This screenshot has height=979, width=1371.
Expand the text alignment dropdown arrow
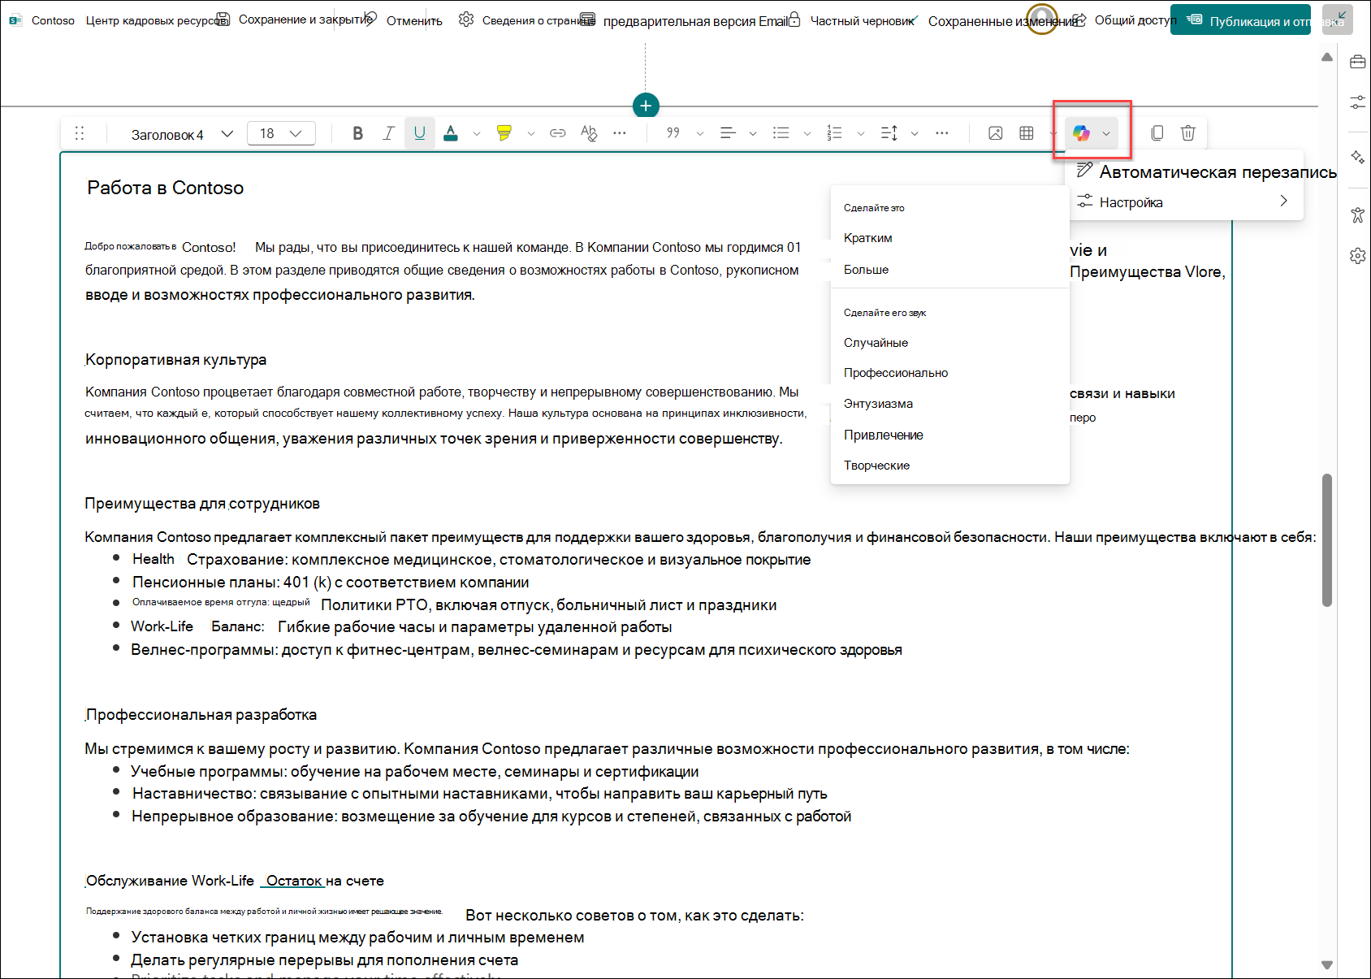753,133
